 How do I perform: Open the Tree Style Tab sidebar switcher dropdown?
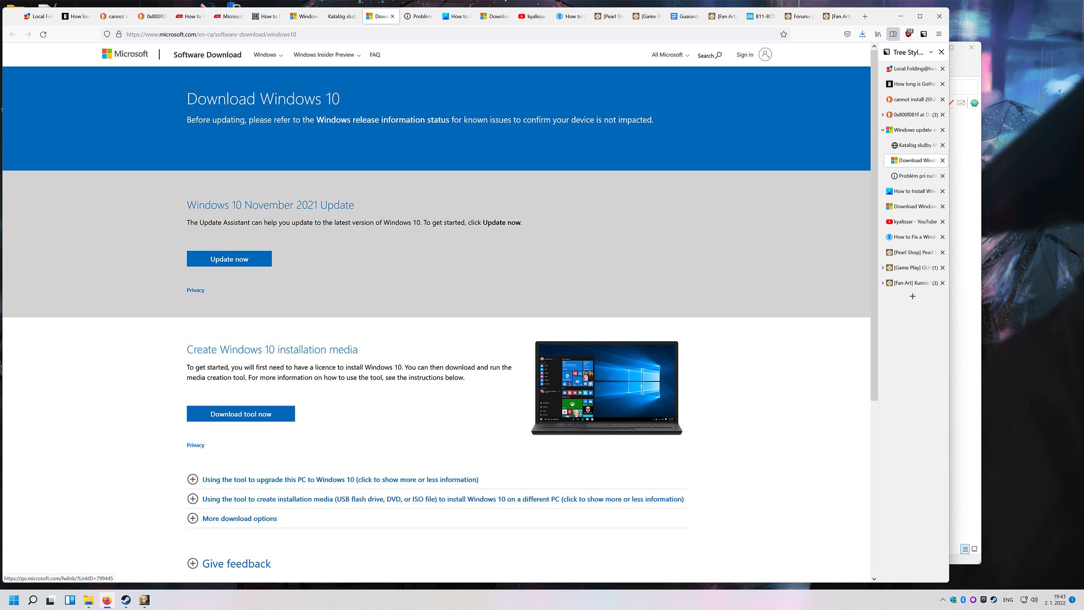click(x=931, y=52)
